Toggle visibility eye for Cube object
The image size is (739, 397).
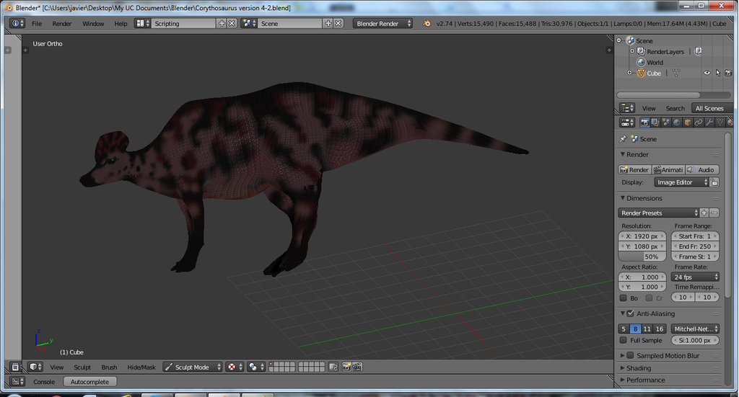707,73
